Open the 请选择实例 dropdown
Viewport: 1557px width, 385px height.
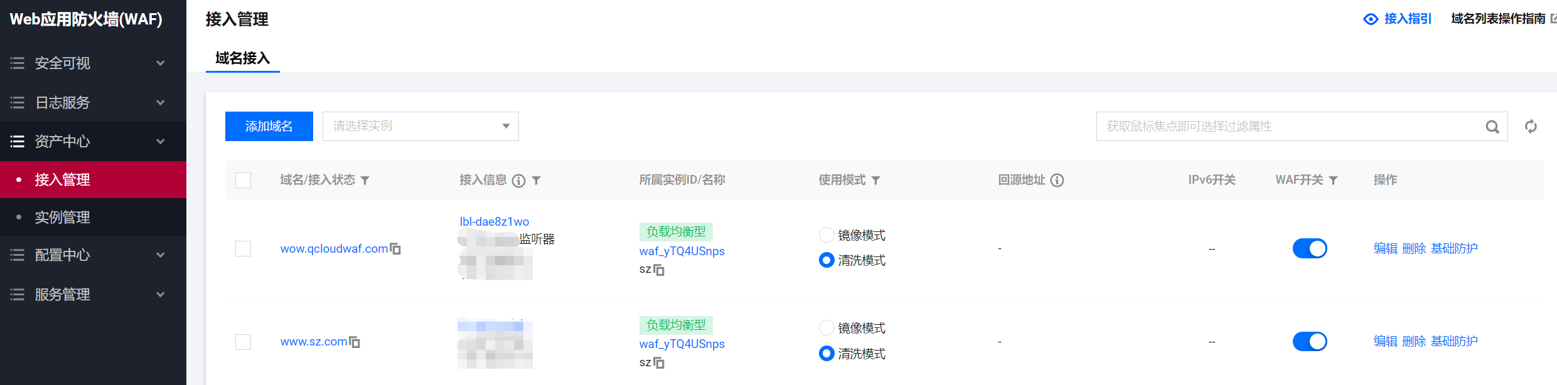[420, 127]
